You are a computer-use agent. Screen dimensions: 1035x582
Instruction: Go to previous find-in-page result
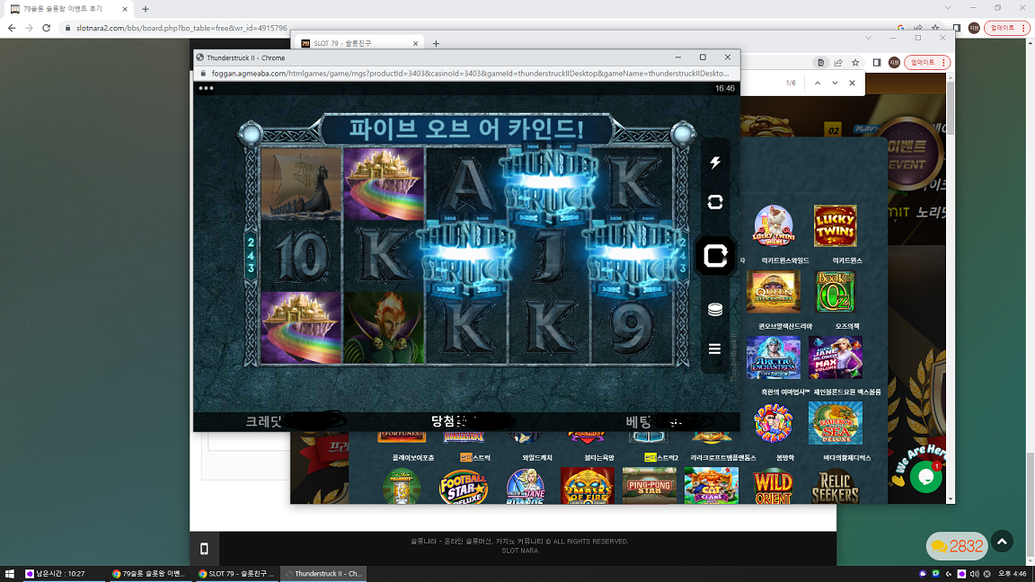818,84
